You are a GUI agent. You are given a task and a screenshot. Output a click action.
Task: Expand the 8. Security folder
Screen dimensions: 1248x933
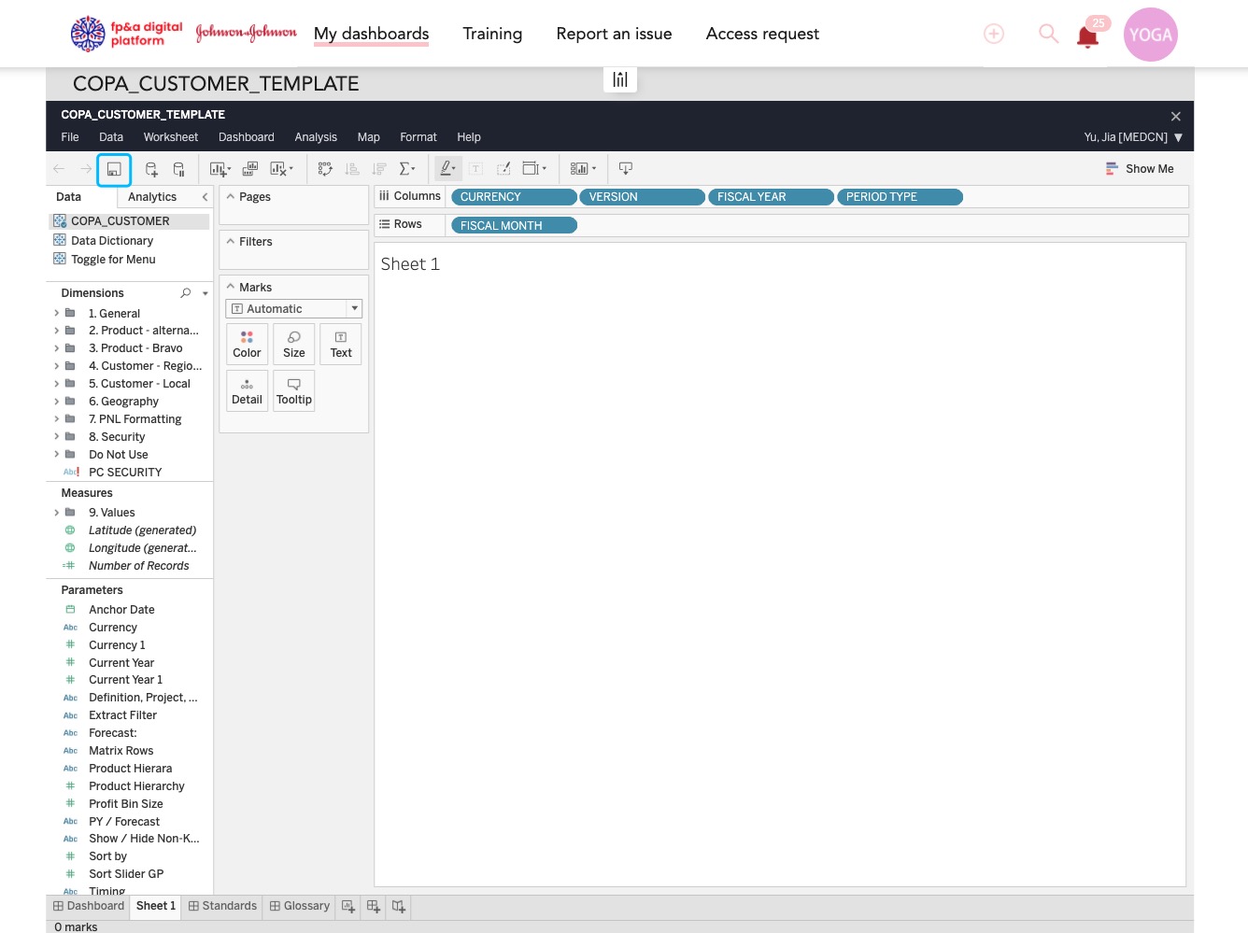coord(57,437)
